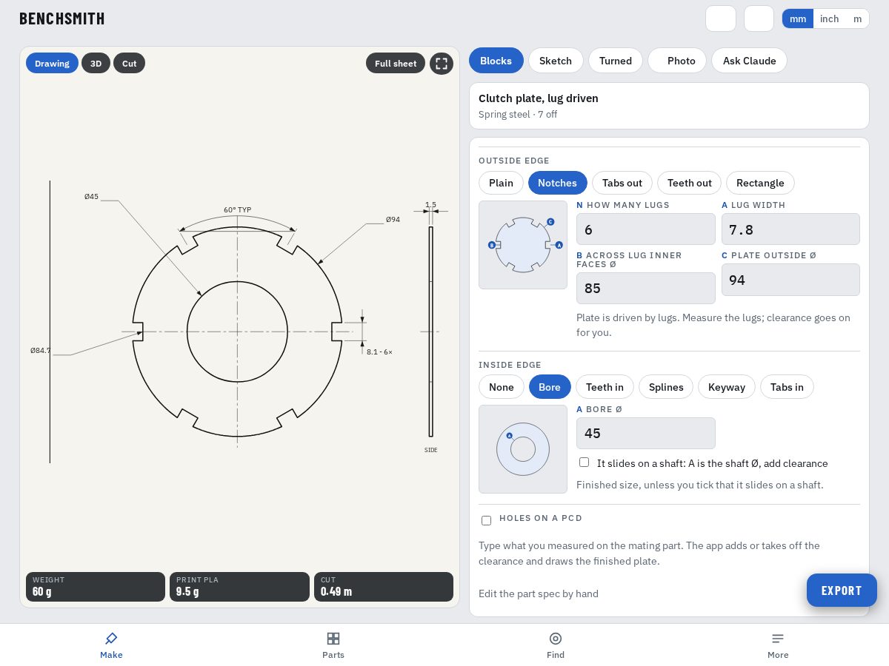The image size is (889, 666).
Task: Click Edit the part spec by hand
Action: pos(539,593)
